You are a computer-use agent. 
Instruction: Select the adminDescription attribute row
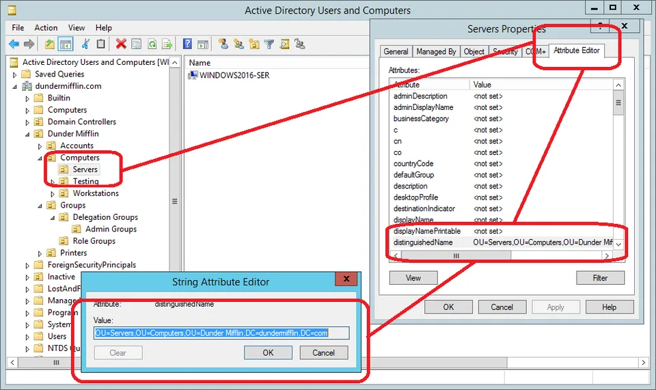(x=502, y=96)
